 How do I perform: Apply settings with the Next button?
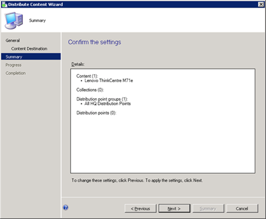pos(174,208)
